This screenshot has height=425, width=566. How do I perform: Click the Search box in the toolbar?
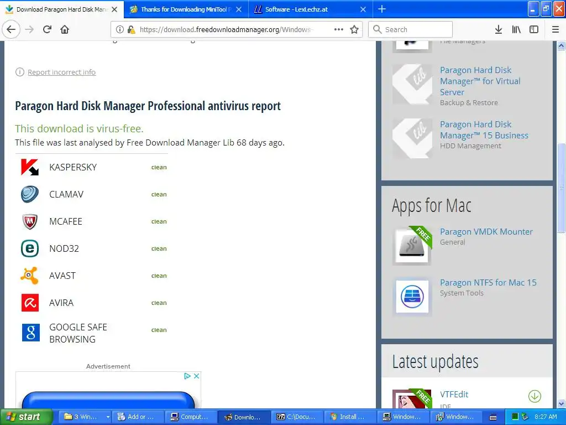(411, 29)
